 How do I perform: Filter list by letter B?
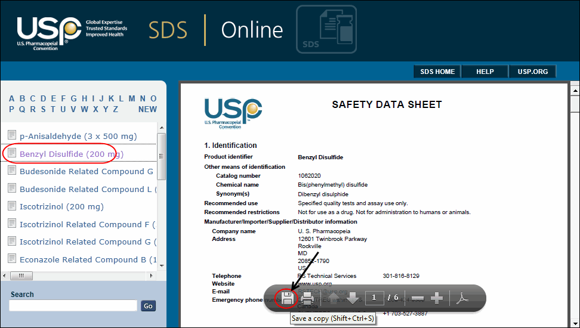[x=22, y=99]
